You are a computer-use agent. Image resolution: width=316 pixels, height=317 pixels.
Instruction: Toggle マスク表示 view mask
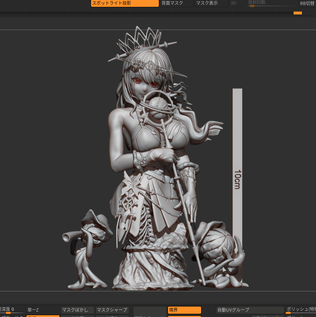point(212,3)
